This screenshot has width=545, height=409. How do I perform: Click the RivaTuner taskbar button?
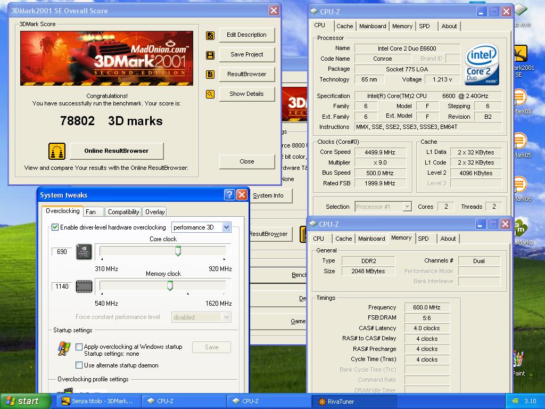(x=354, y=402)
